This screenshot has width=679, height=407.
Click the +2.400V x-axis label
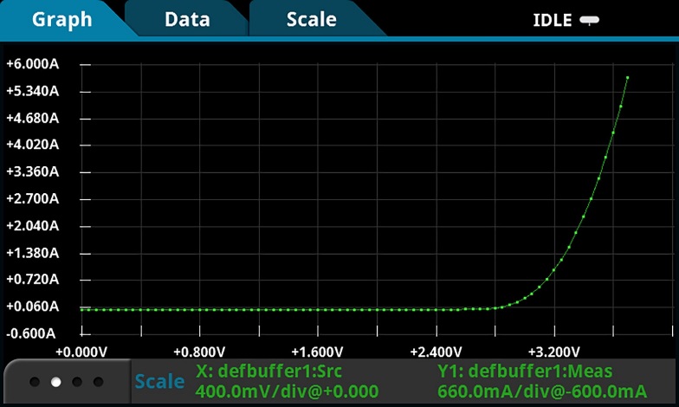coord(436,352)
